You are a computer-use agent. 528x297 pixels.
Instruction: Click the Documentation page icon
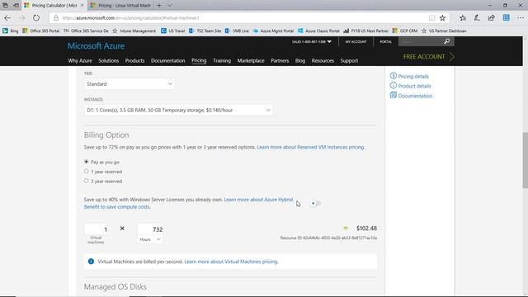coord(393,96)
